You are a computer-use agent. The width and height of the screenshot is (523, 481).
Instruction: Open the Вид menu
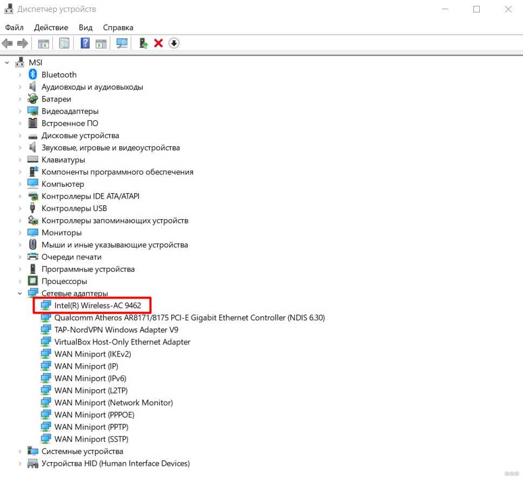85,28
